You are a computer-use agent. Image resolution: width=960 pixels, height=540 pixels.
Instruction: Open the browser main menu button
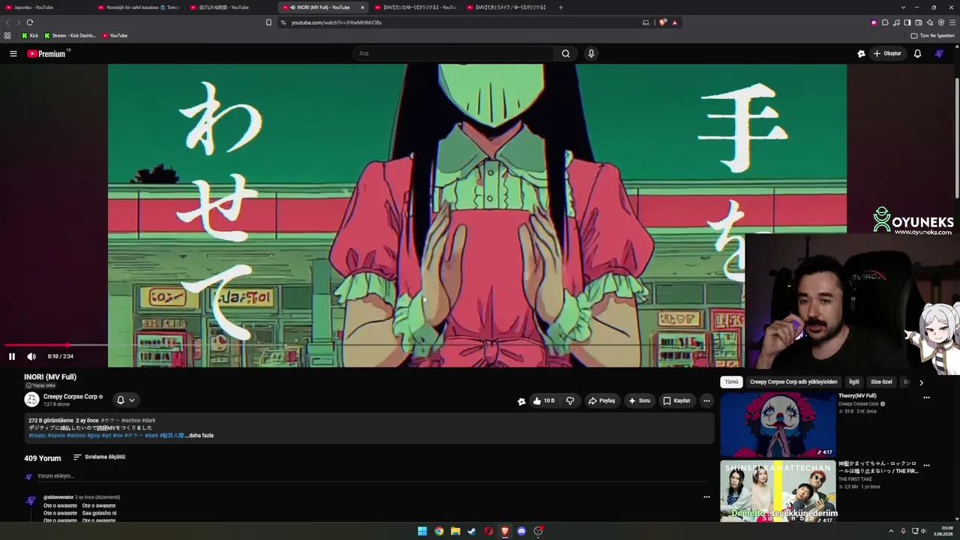pyautogui.click(x=952, y=22)
